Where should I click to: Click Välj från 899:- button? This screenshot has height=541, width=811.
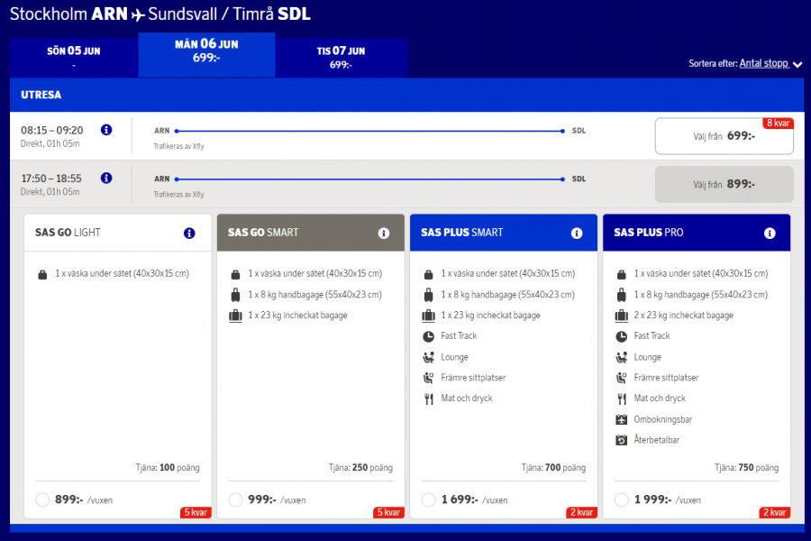724,184
